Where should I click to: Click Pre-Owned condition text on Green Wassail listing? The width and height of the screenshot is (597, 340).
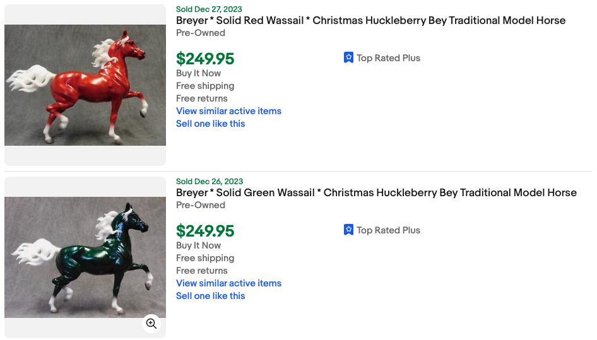200,205
